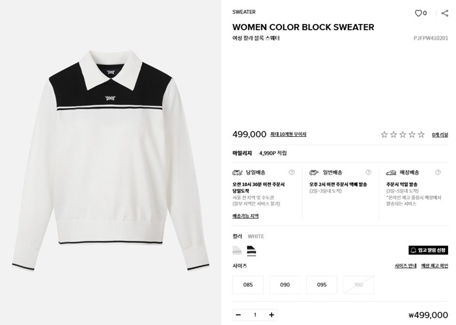Click the restock alert request button

coord(428,250)
